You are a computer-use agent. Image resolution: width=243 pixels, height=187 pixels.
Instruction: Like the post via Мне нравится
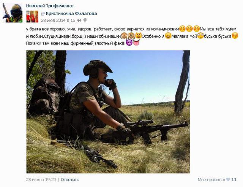coord(211,179)
